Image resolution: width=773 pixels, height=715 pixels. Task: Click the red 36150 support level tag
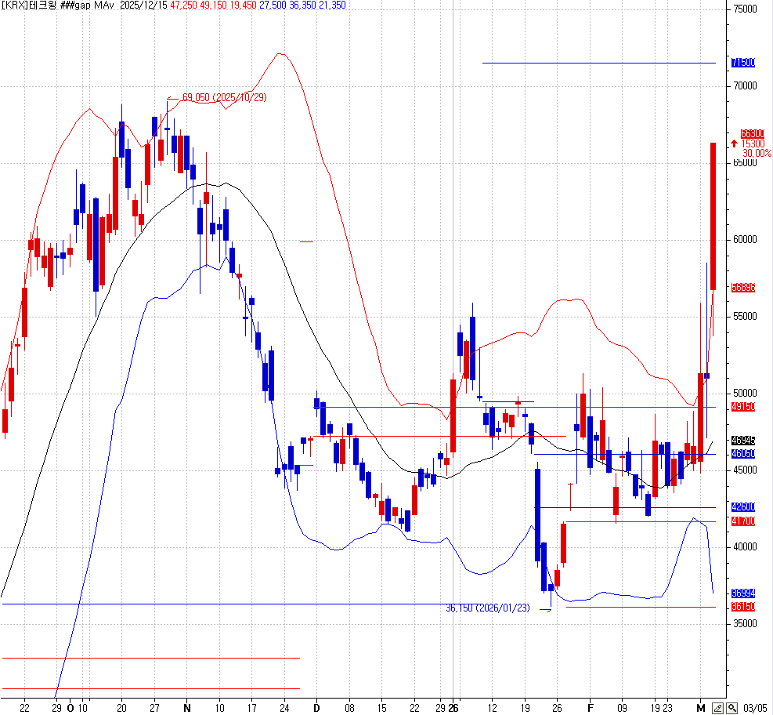[742, 607]
